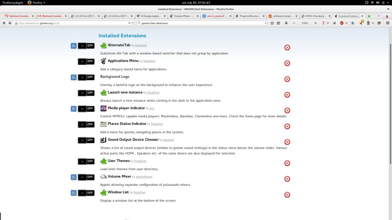Image resolution: width=392 pixels, height=220 pixels.
Task: Switch to the A Google bejele... tab
Action: point(151,16)
